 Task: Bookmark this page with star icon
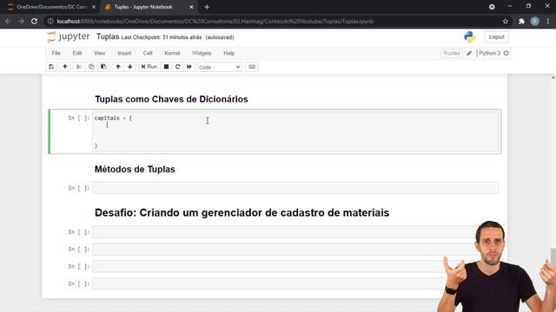point(506,22)
